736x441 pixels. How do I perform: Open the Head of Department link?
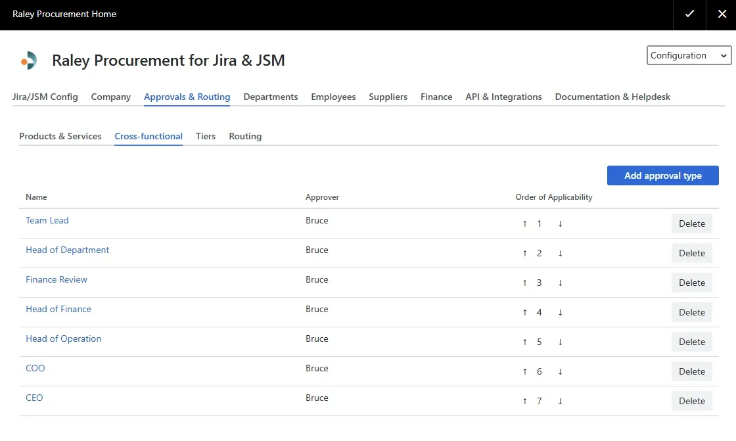[67, 250]
